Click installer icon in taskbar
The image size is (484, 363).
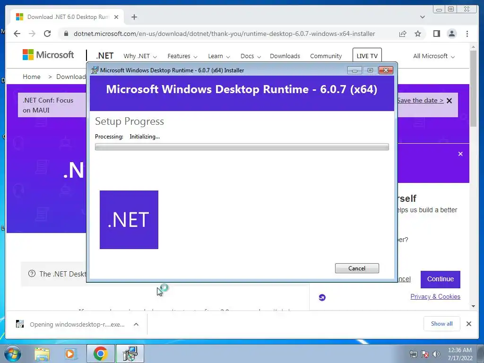pos(130,354)
